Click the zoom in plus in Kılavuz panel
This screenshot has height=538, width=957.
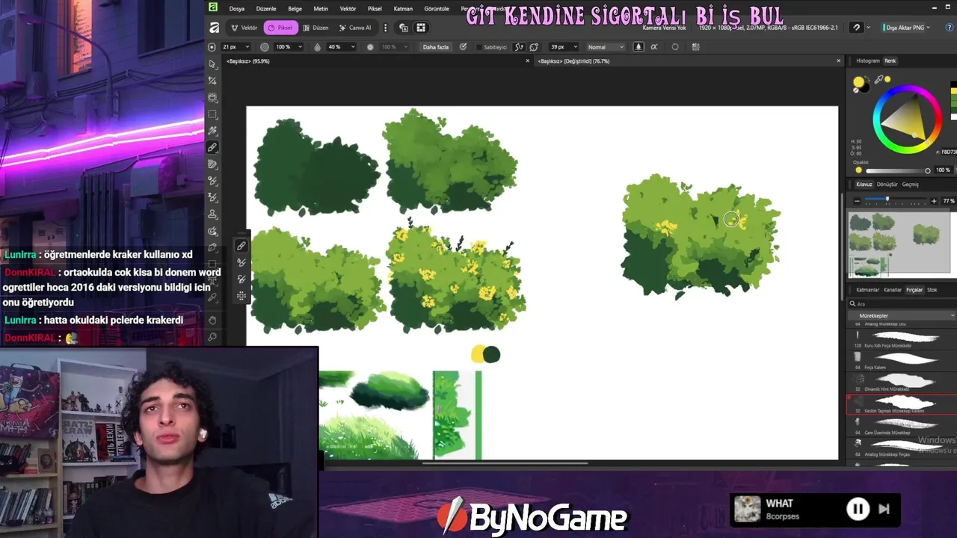coord(933,201)
